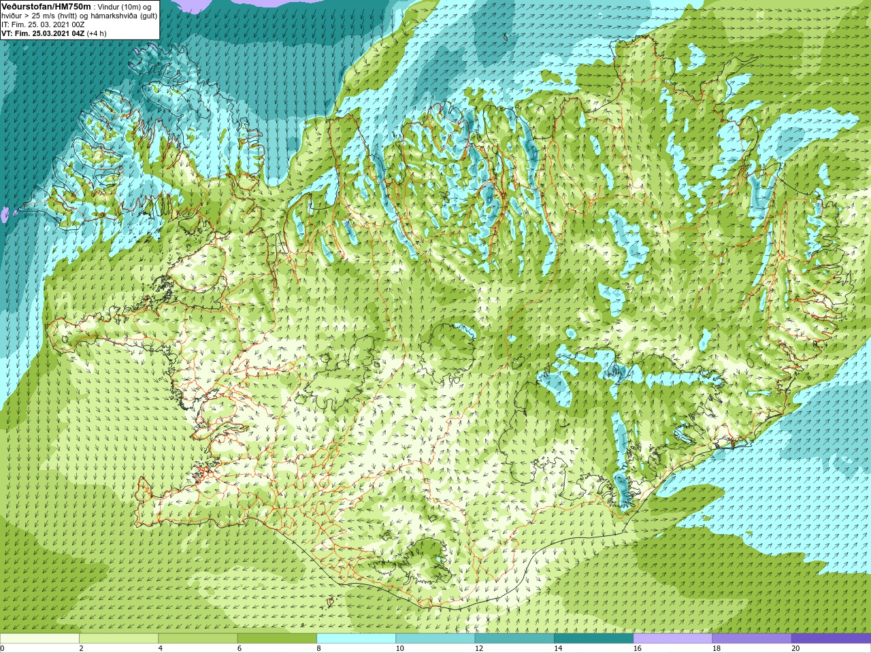Click the '(+4 h)' forecast offset text
This screenshot has width=871, height=653.
pyautogui.click(x=97, y=33)
